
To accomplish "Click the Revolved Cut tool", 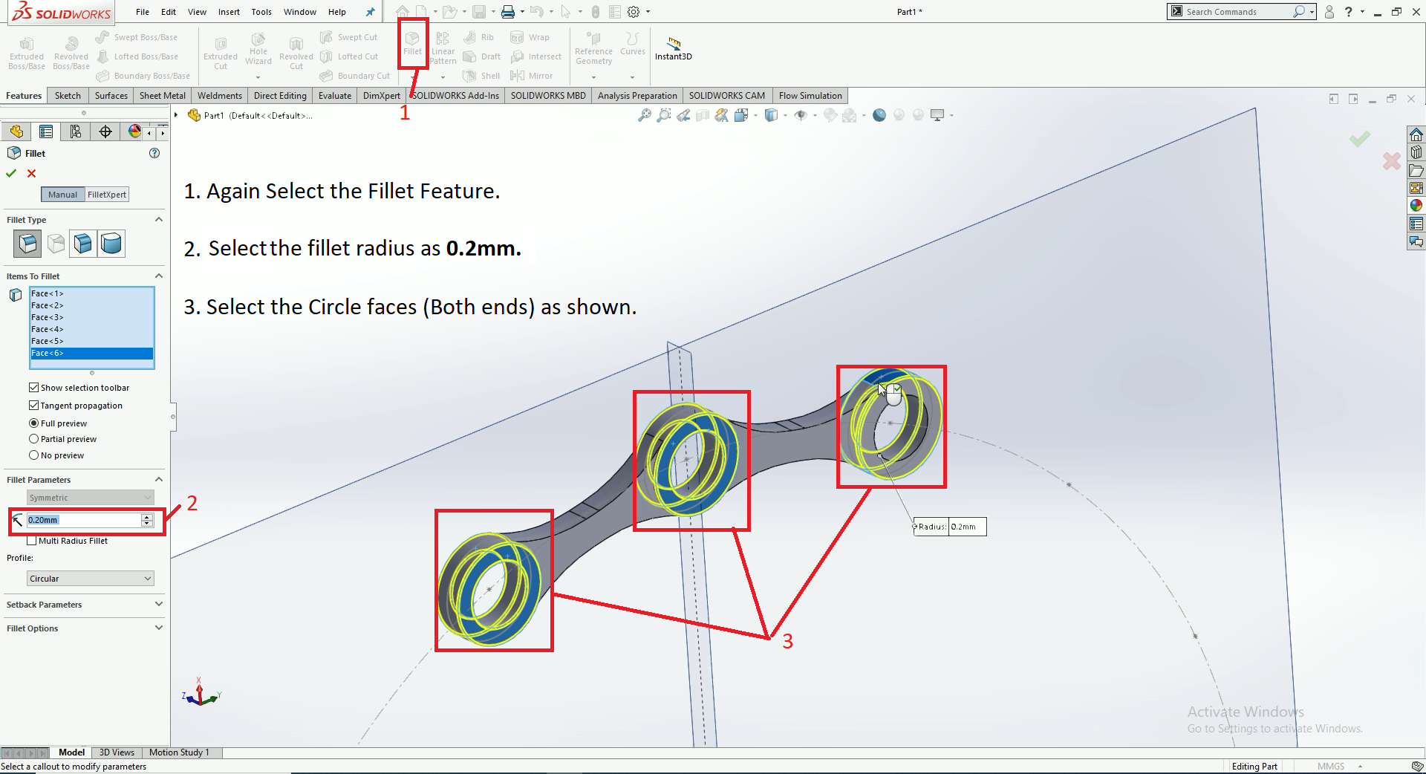I will point(296,53).
